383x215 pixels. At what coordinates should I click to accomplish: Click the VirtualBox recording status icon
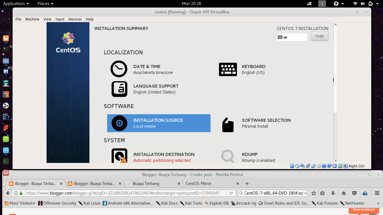click(329, 166)
